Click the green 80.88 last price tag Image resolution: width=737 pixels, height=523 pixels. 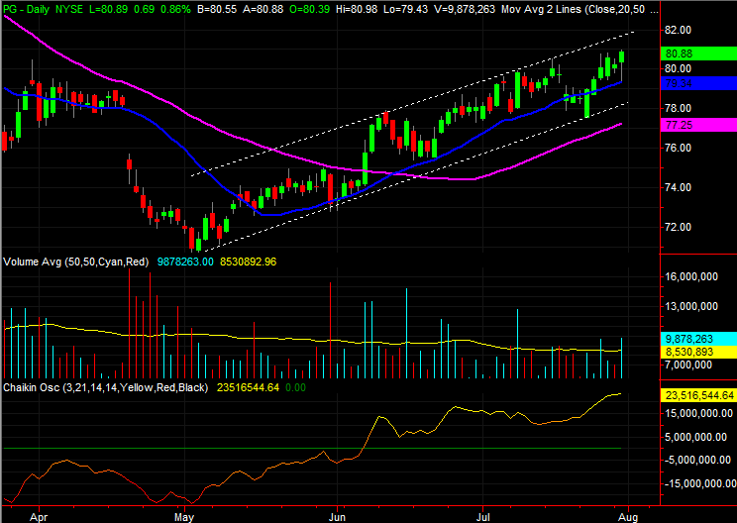(698, 53)
